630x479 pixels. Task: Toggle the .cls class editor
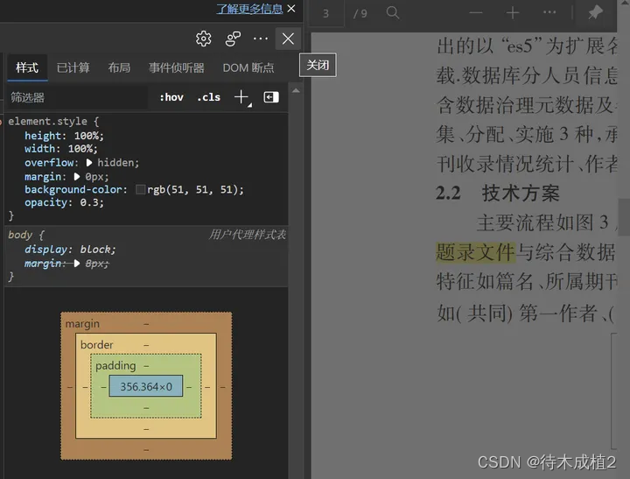(x=209, y=97)
